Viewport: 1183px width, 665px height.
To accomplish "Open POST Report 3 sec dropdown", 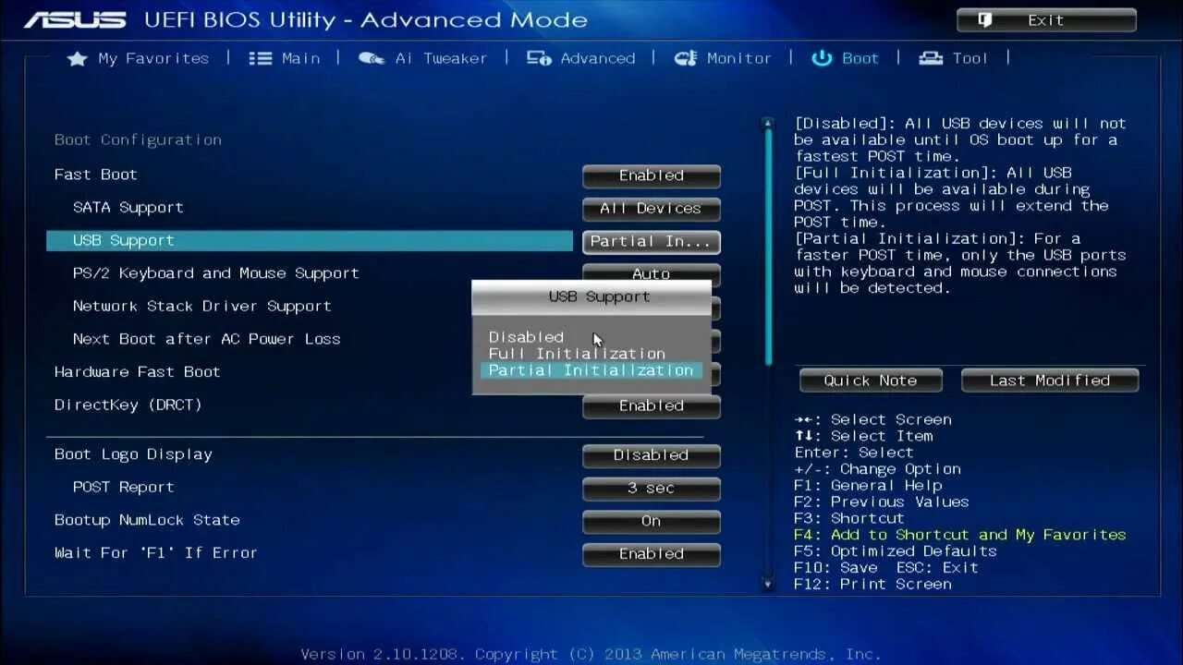I will click(652, 489).
